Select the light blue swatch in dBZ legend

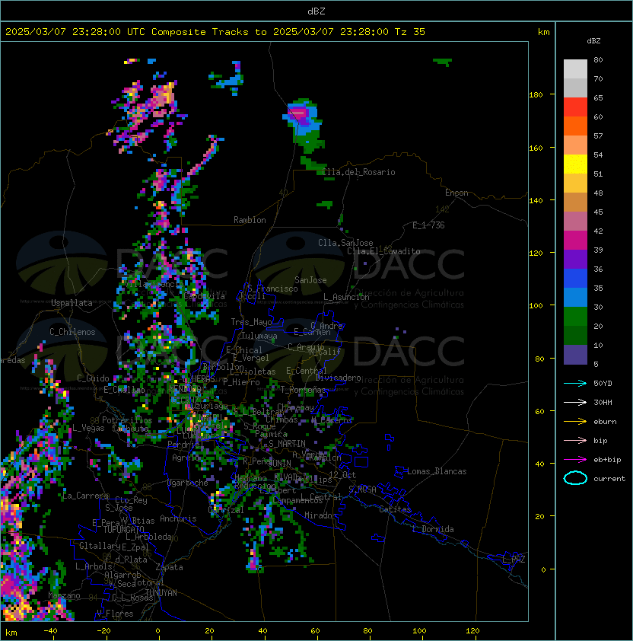(x=575, y=297)
